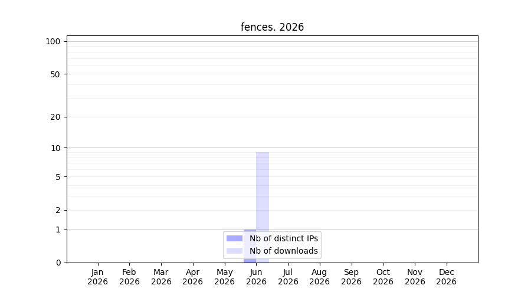Click the Dec 2026 axis label
Image resolution: width=531 pixels, height=295 pixels.
point(447,277)
